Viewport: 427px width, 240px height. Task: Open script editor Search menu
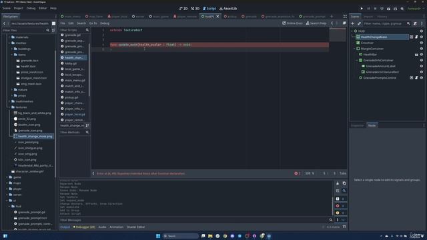pos(81,23)
